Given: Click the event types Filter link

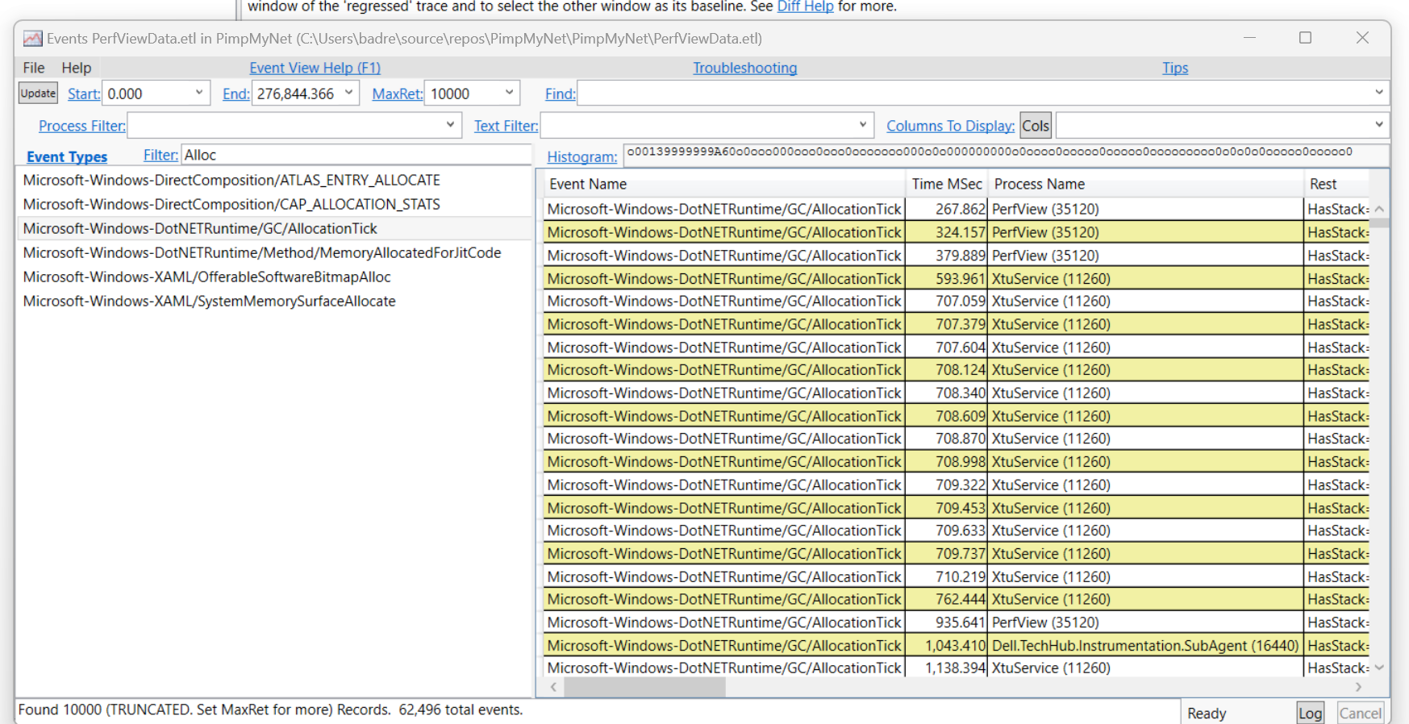Looking at the screenshot, I should tap(160, 155).
